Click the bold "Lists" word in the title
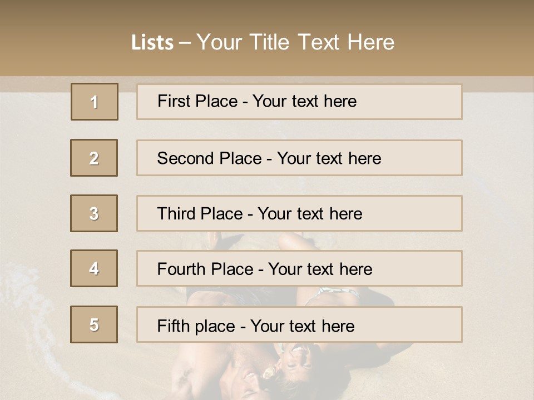Image resolution: width=534 pixels, height=400 pixels. [x=152, y=43]
